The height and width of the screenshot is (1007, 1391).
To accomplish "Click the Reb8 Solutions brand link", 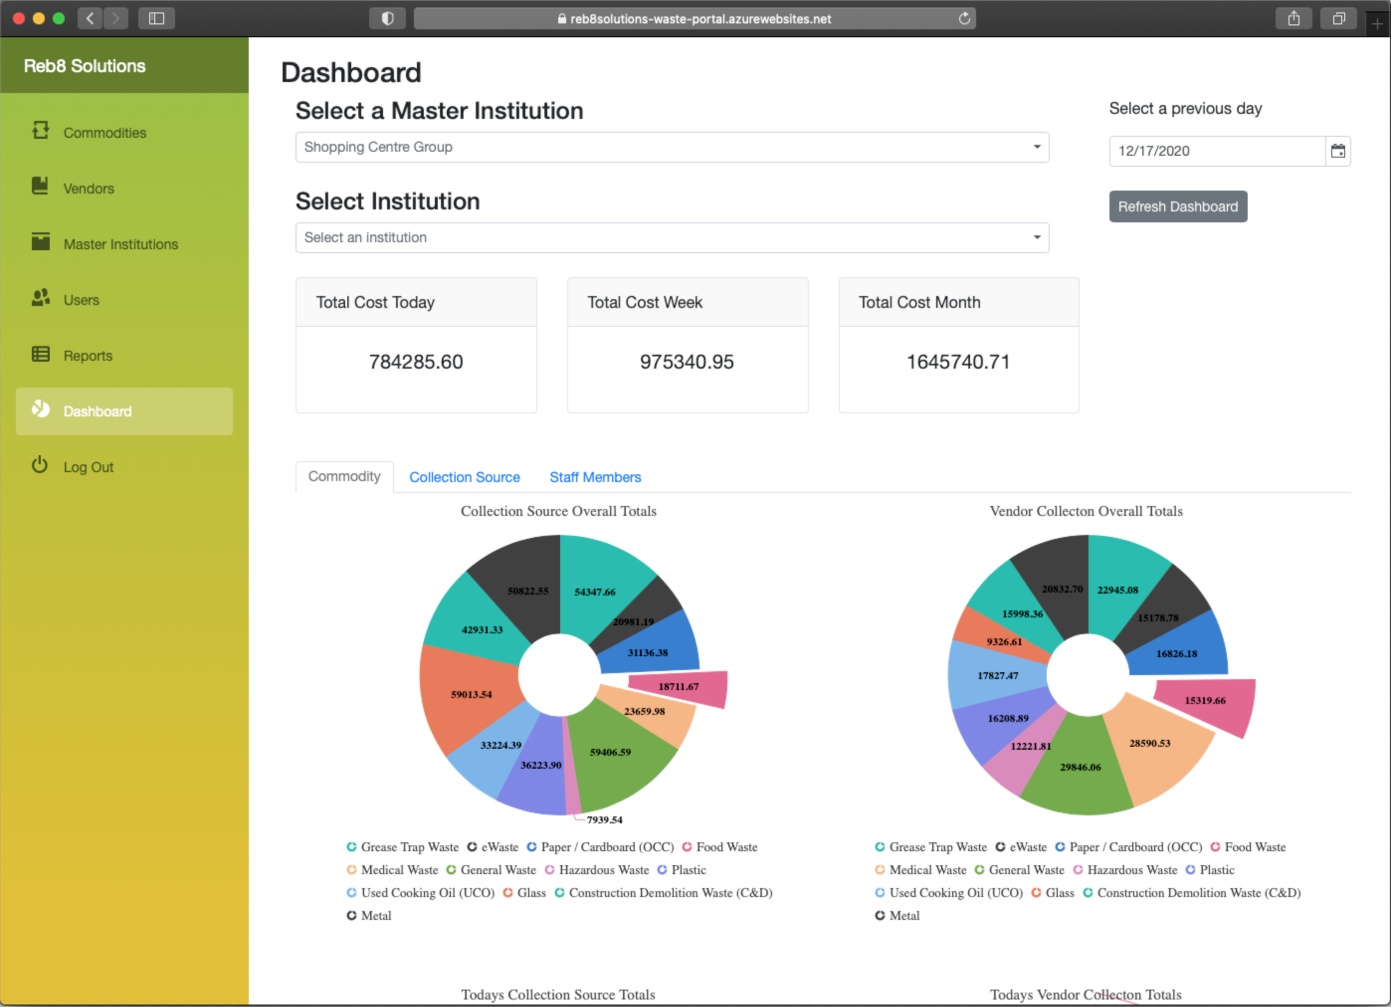I will (85, 66).
